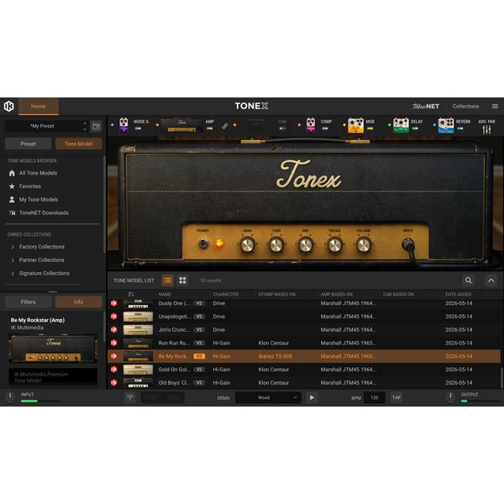Screen dimensions: 504x504
Task: Flip the amp Power toggle switch
Action: [203, 244]
